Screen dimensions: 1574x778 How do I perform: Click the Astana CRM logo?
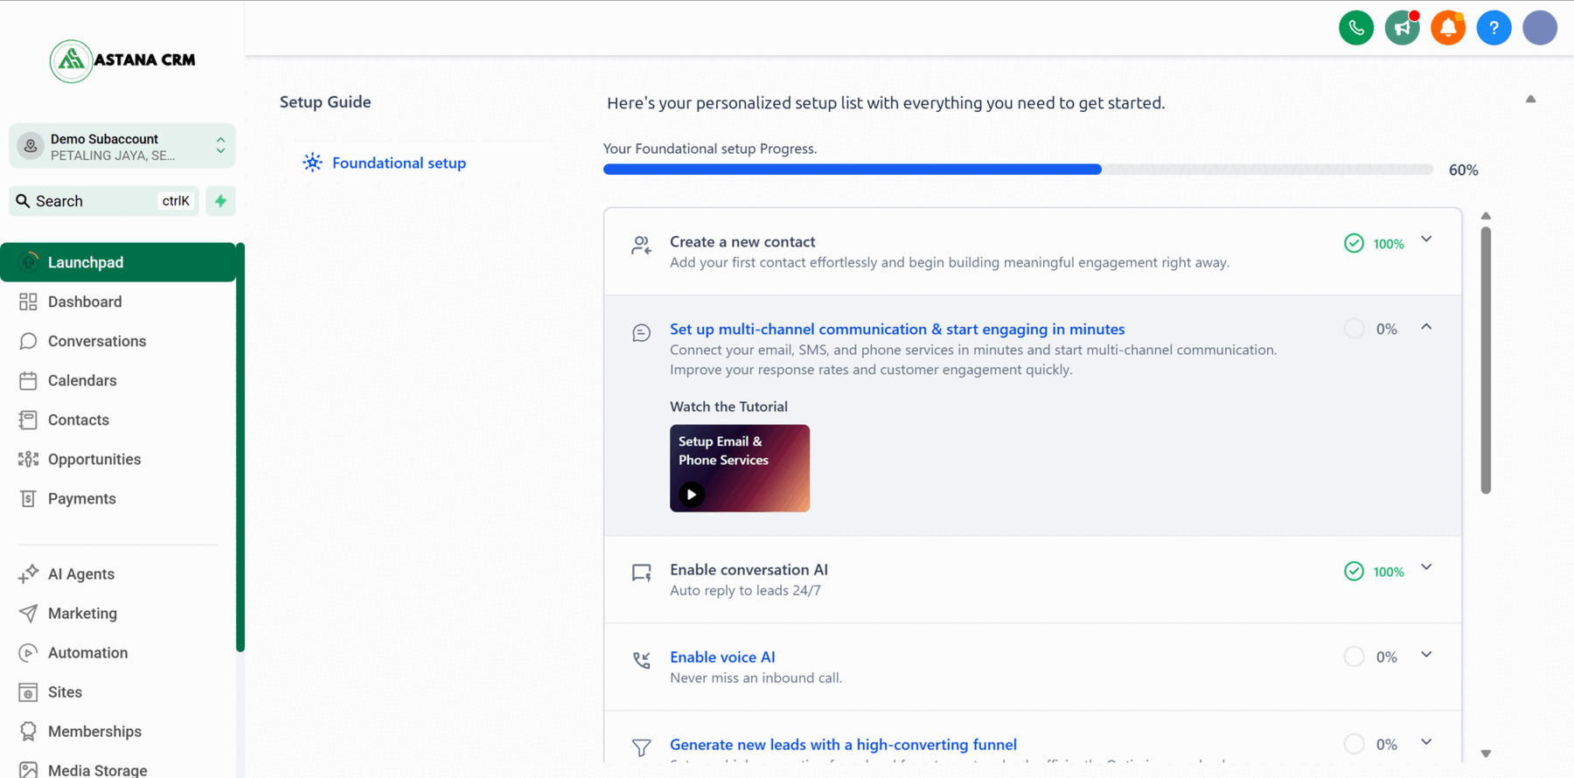(x=122, y=60)
